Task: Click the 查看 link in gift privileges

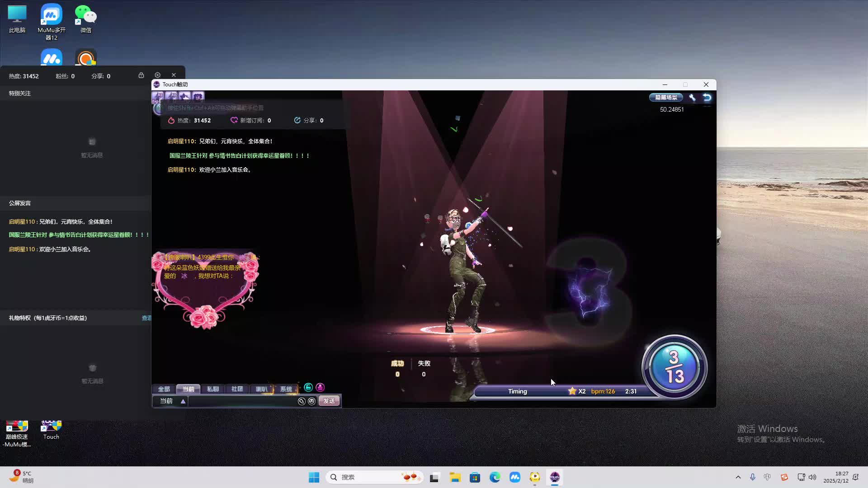Action: coord(146,318)
